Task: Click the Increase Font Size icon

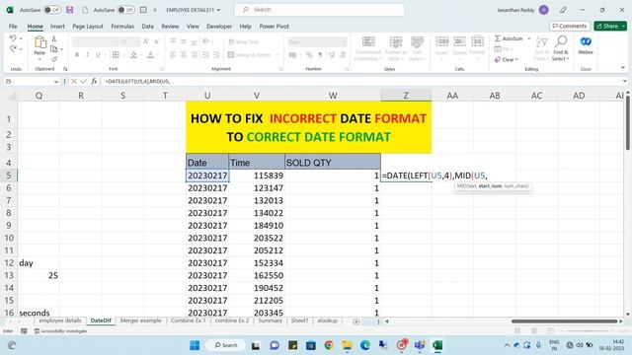Action: tap(146, 41)
